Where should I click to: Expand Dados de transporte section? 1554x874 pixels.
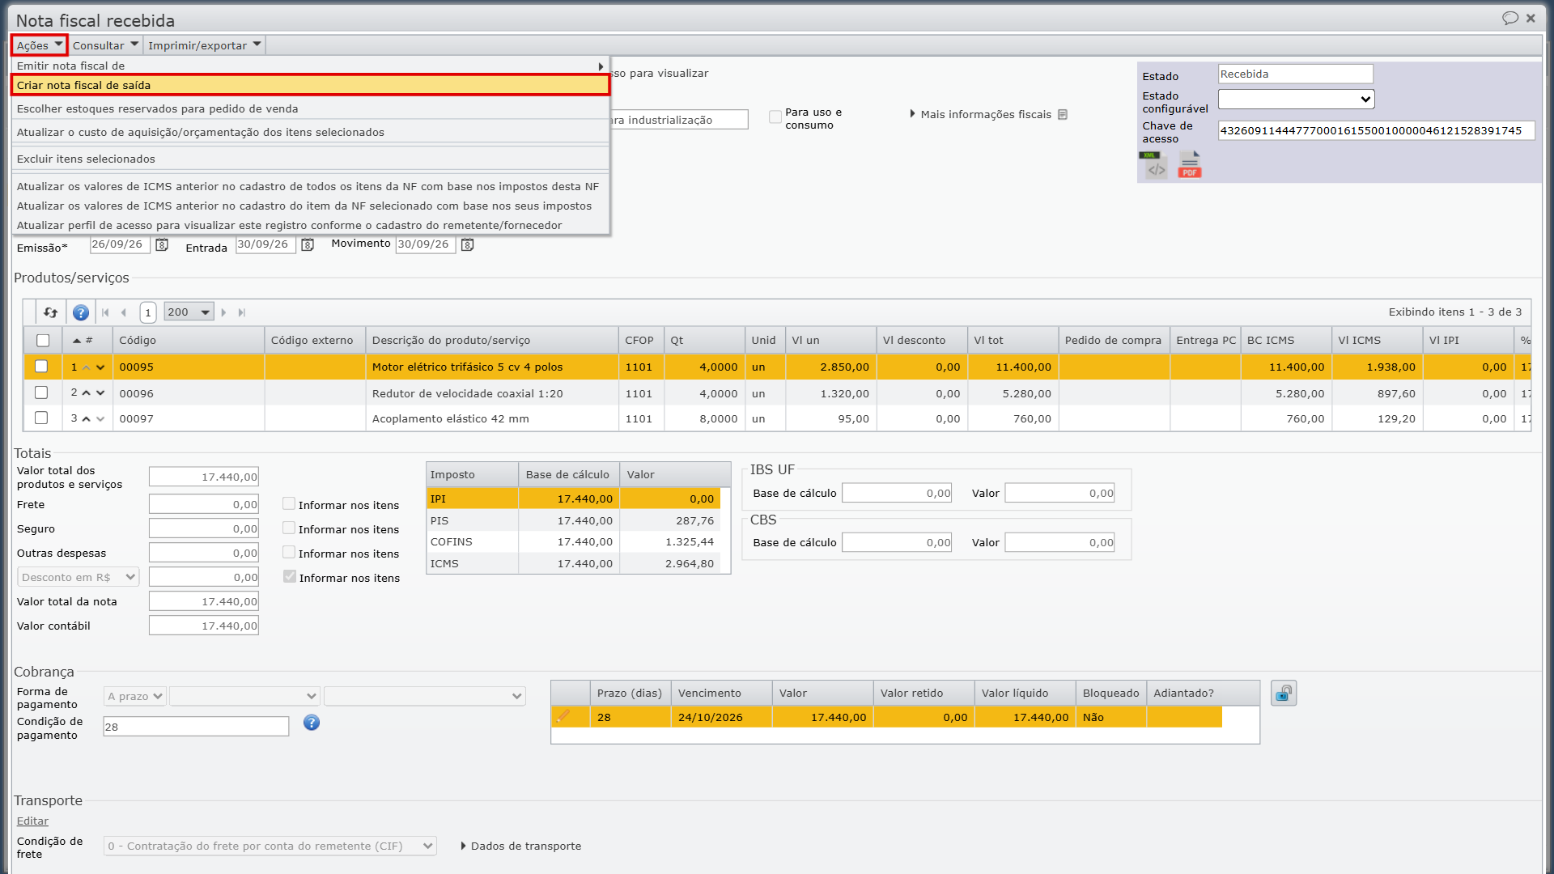[521, 846]
